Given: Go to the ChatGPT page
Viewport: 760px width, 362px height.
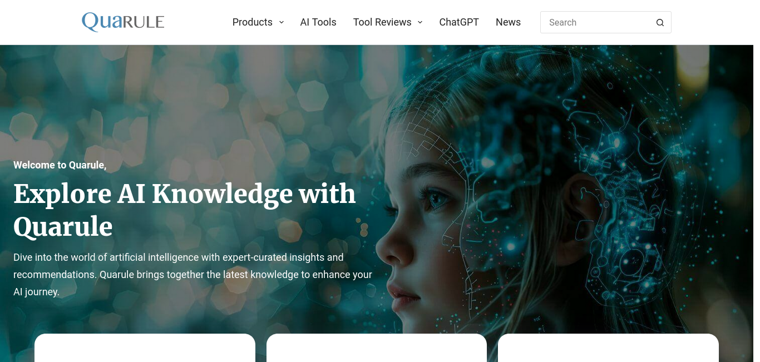Looking at the screenshot, I should pos(459,22).
